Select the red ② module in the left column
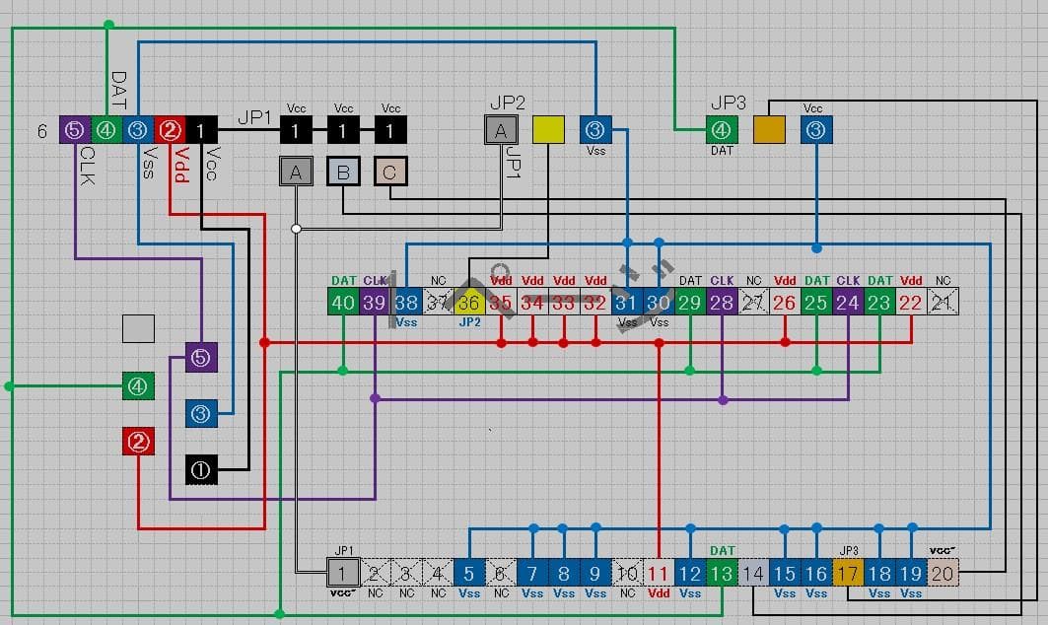Screen dimensions: 1048x625 coord(138,442)
